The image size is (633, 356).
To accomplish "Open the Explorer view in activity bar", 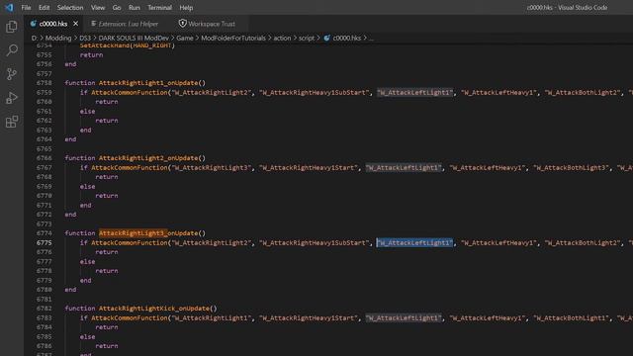I will (12, 27).
